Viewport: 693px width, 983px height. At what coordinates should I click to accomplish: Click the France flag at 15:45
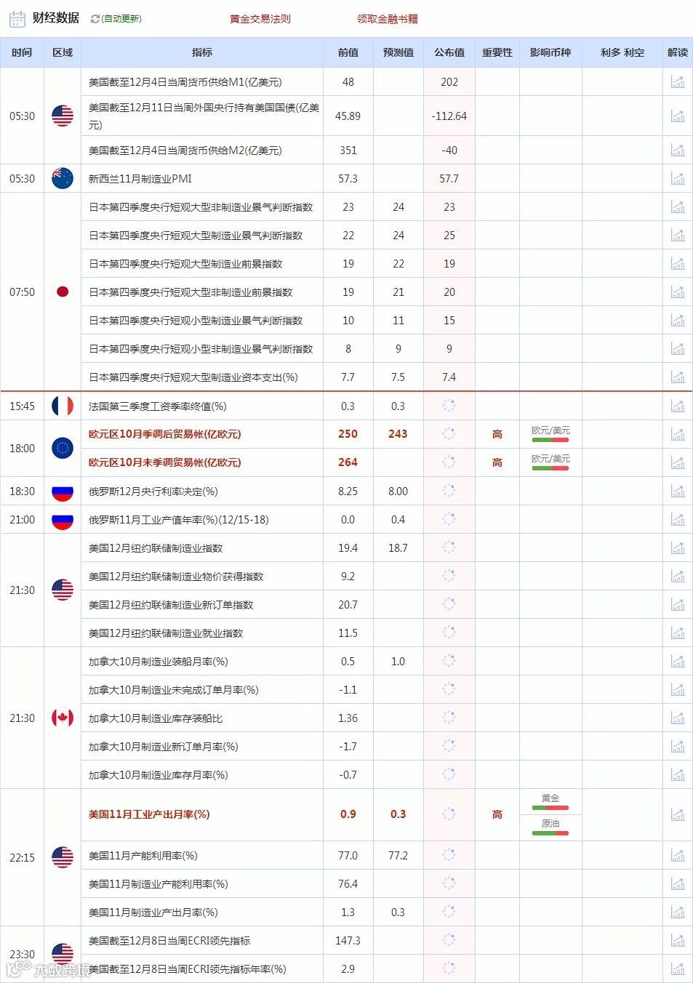coord(63,406)
